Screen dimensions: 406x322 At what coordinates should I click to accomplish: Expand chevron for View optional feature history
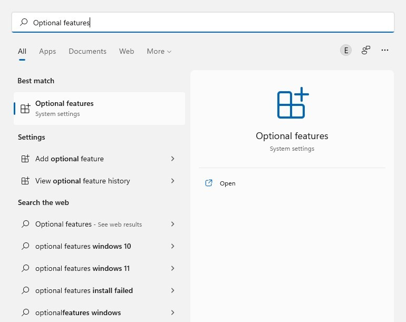172,181
